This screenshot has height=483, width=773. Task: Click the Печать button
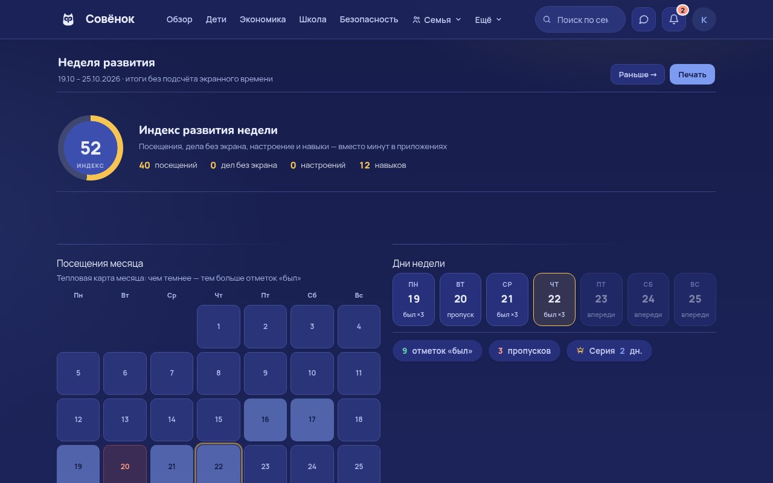click(692, 74)
